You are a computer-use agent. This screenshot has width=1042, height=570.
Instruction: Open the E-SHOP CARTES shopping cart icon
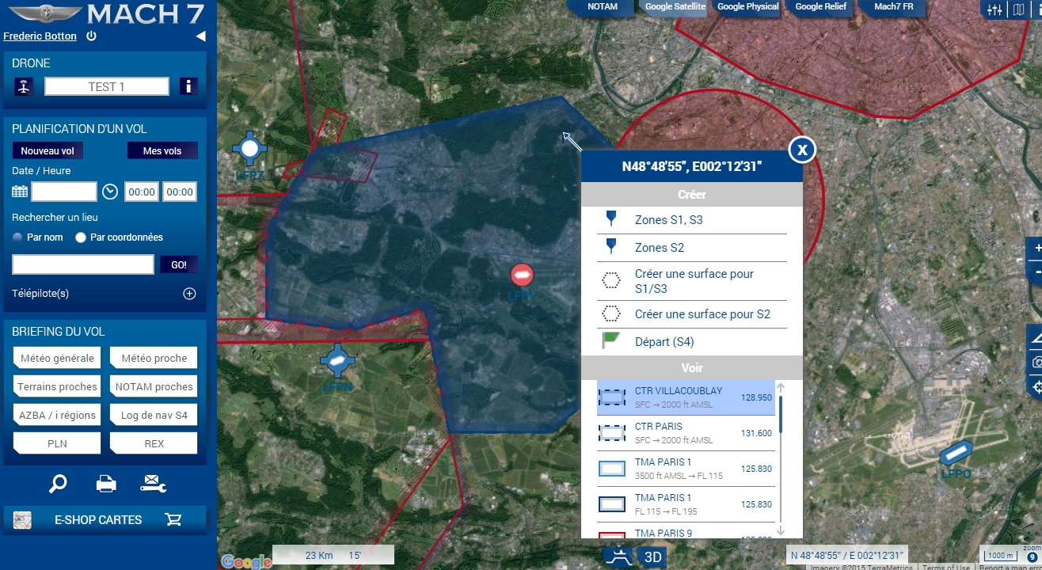tap(173, 519)
